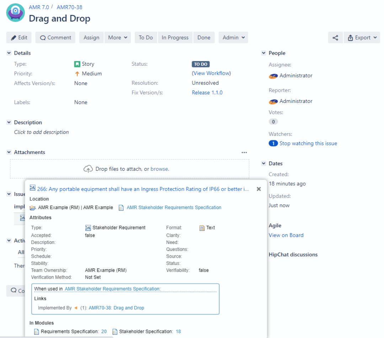The width and height of the screenshot is (384, 338).
Task: Open the More dropdown menu
Action: point(117,37)
